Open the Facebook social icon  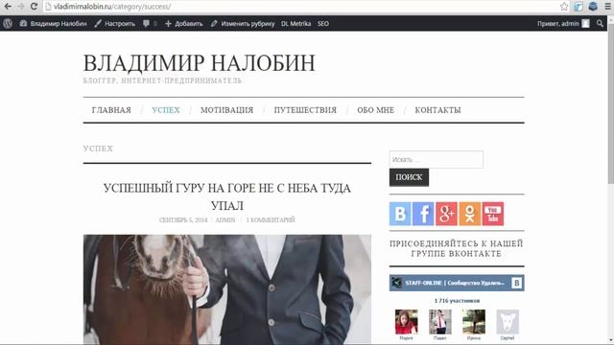(423, 214)
